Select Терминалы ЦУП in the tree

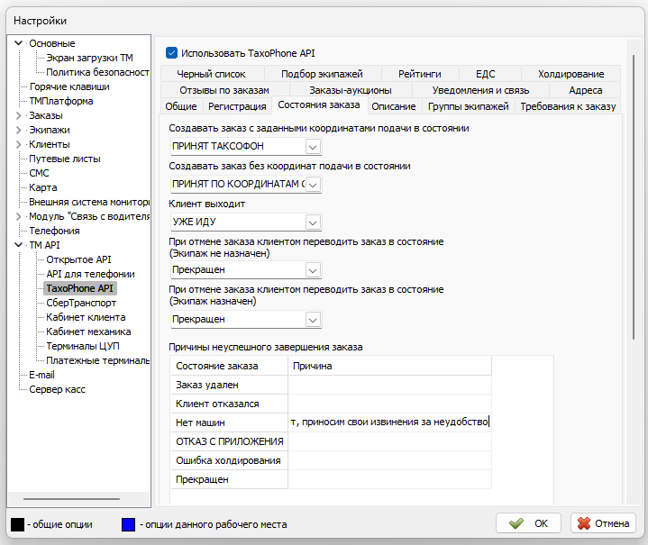(83, 346)
